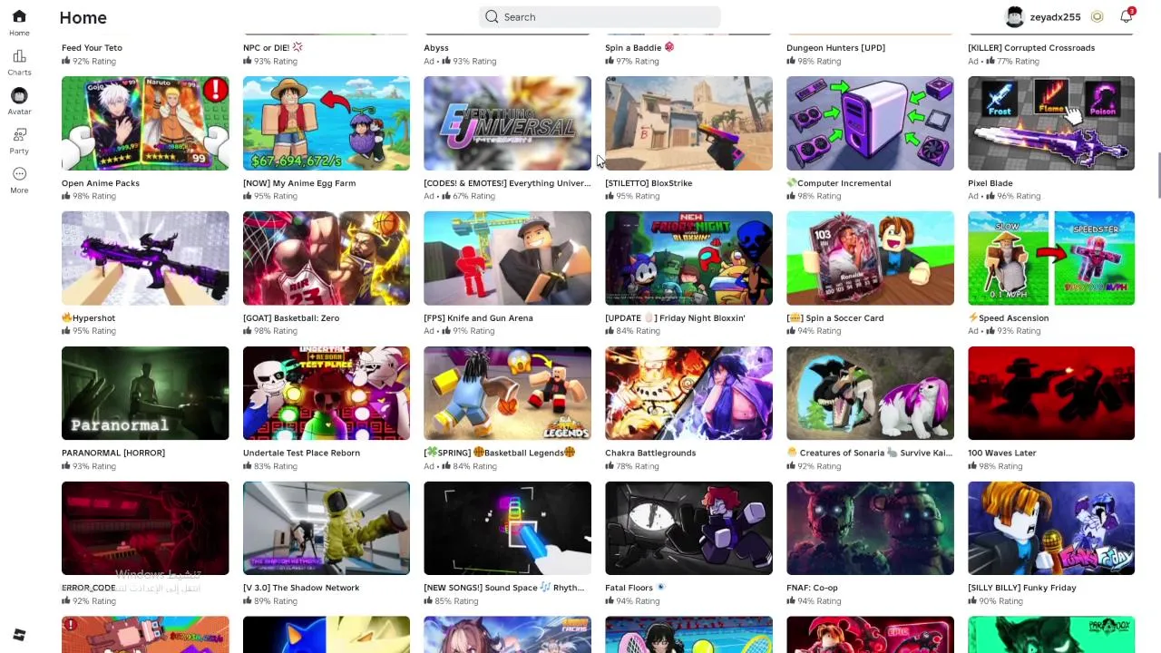The height and width of the screenshot is (653, 1161).
Task: Open FNAF: Co-op thumbnail
Action: coord(870,528)
